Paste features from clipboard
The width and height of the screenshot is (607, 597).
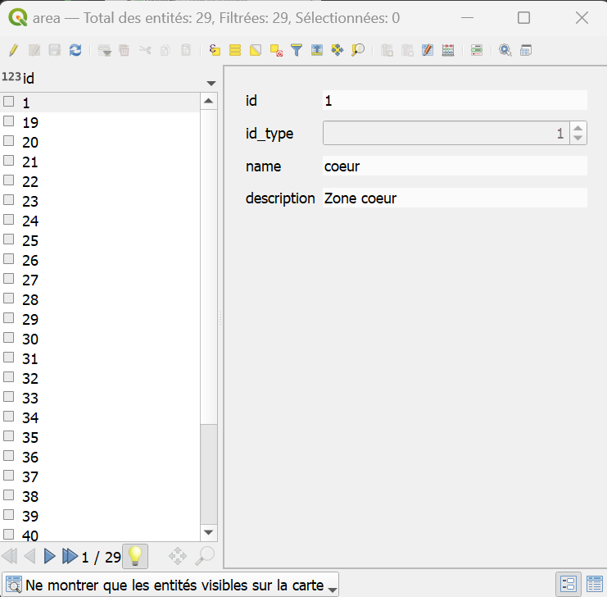tap(186, 50)
